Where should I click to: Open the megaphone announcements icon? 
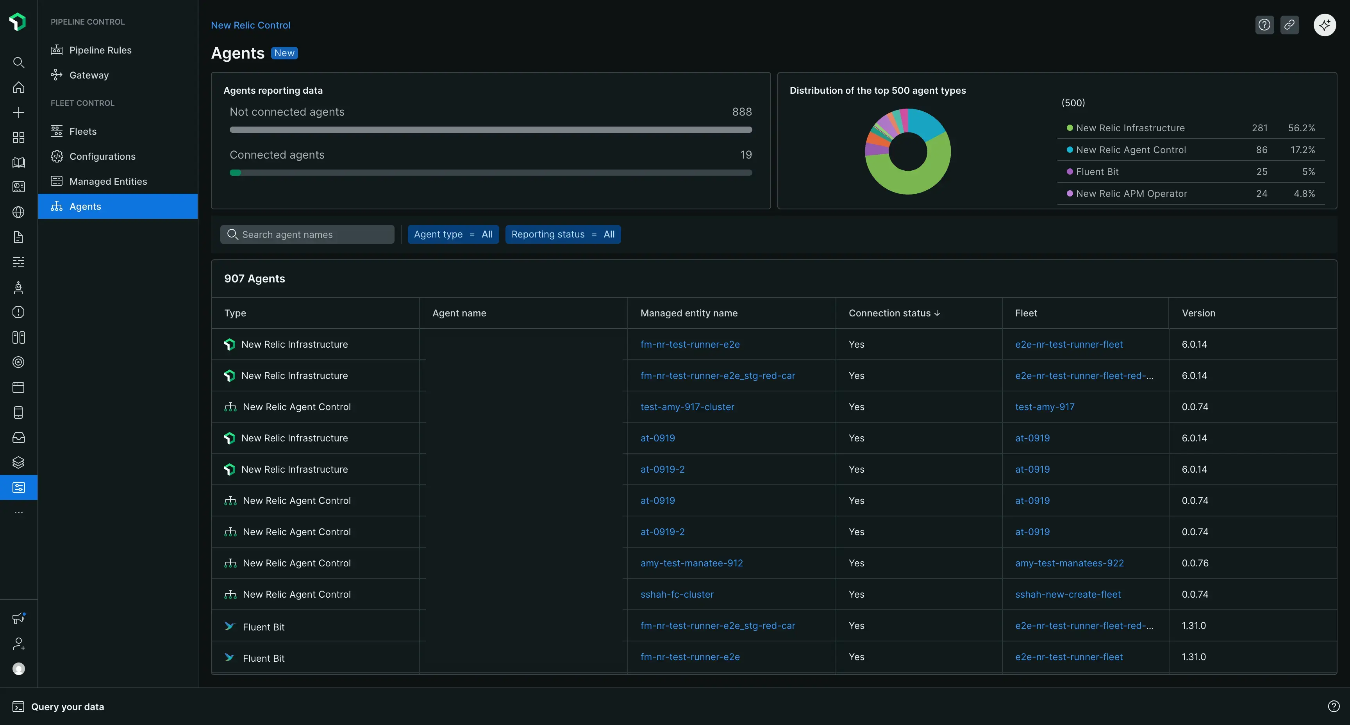[x=18, y=618]
